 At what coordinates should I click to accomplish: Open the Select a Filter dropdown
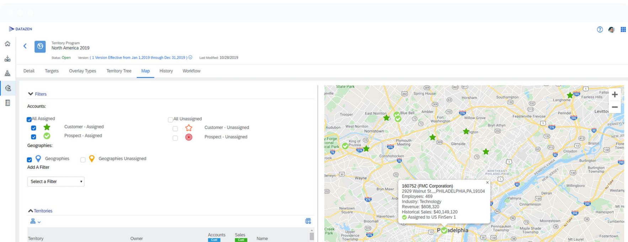click(56, 181)
